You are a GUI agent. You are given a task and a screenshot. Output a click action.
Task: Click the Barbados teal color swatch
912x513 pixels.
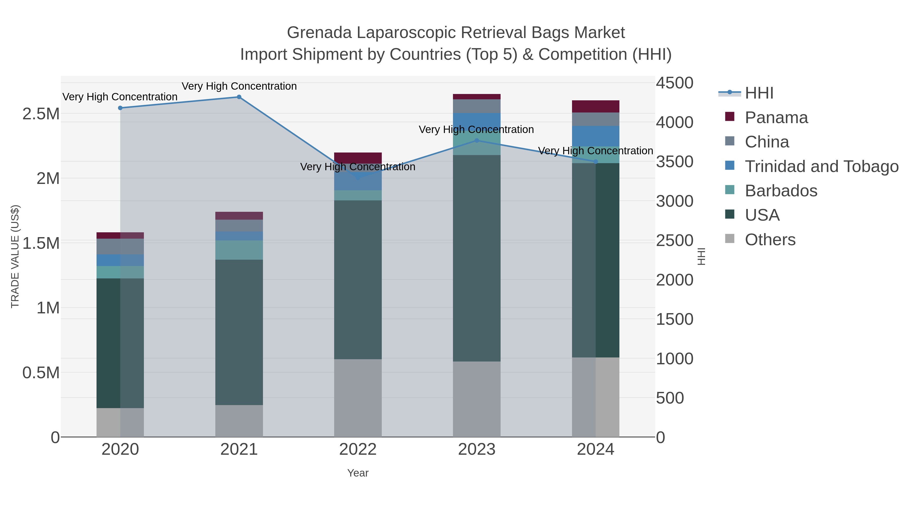coord(730,190)
